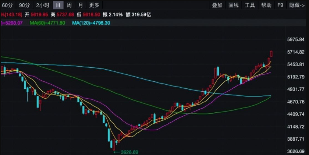The height and width of the screenshot is (155, 309).
Task: Select the 日 daily chart tab
Action: pyautogui.click(x=58, y=5)
